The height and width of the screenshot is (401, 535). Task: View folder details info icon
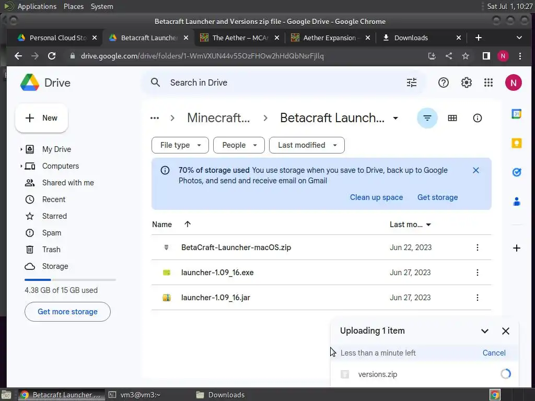(477, 118)
